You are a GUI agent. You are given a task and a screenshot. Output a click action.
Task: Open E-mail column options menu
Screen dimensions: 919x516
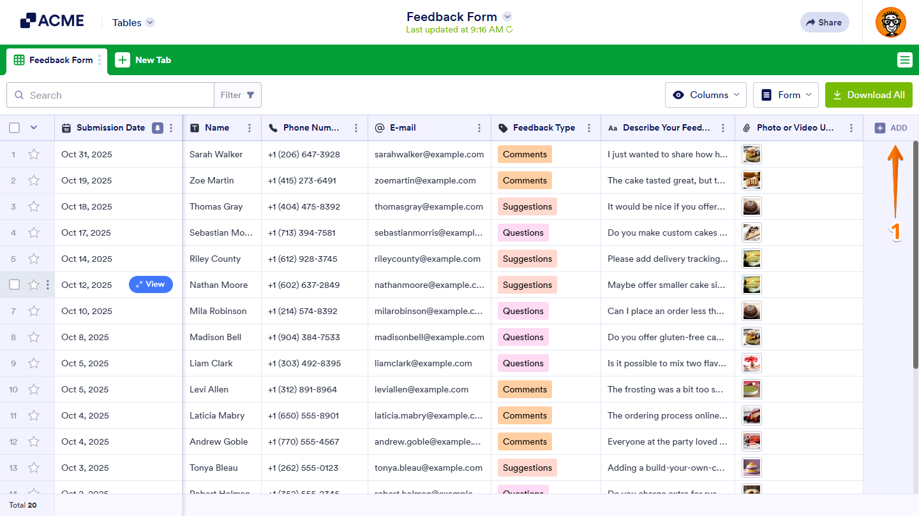point(479,128)
